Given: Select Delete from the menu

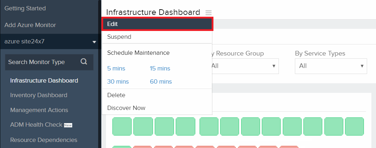Looking at the screenshot, I should click(116, 95).
